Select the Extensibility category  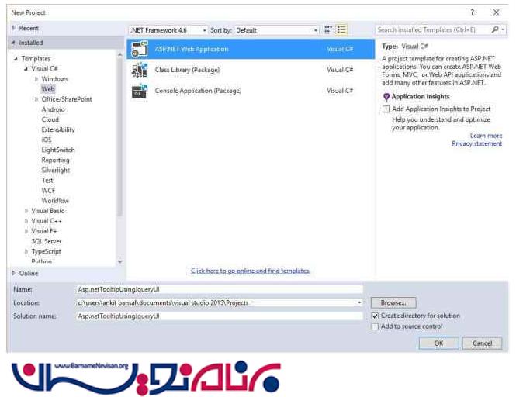(58, 130)
